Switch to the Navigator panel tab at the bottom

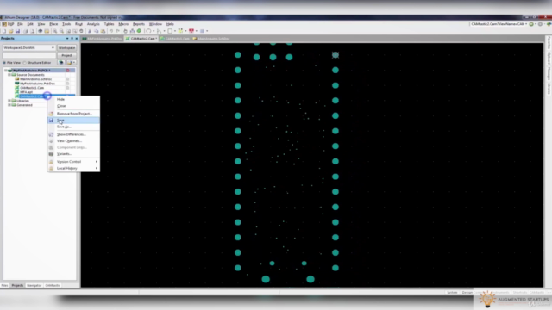tap(34, 285)
